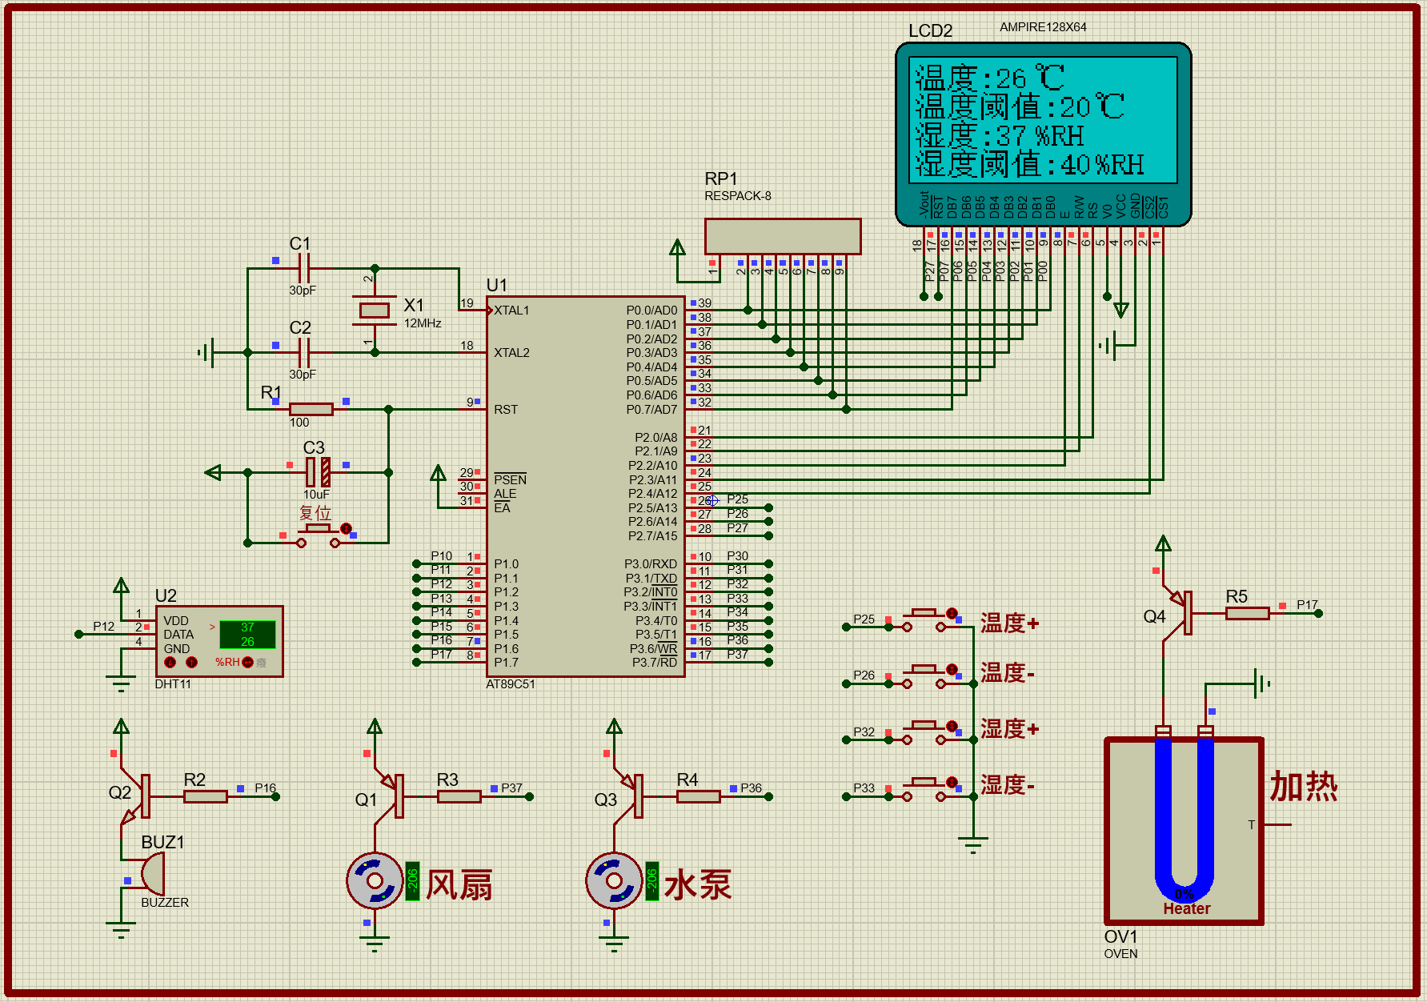This screenshot has width=1427, height=1002.
Task: Click the P3.0/RXD pin name on U1
Action: tap(651, 564)
